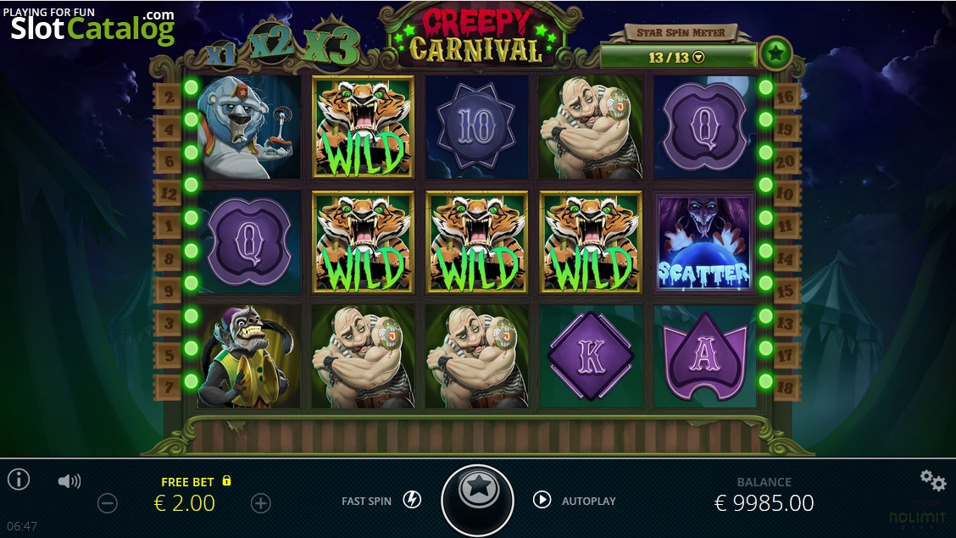The width and height of the screenshot is (956, 538).
Task: Mute the sound speaker icon
Action: pyautogui.click(x=69, y=481)
